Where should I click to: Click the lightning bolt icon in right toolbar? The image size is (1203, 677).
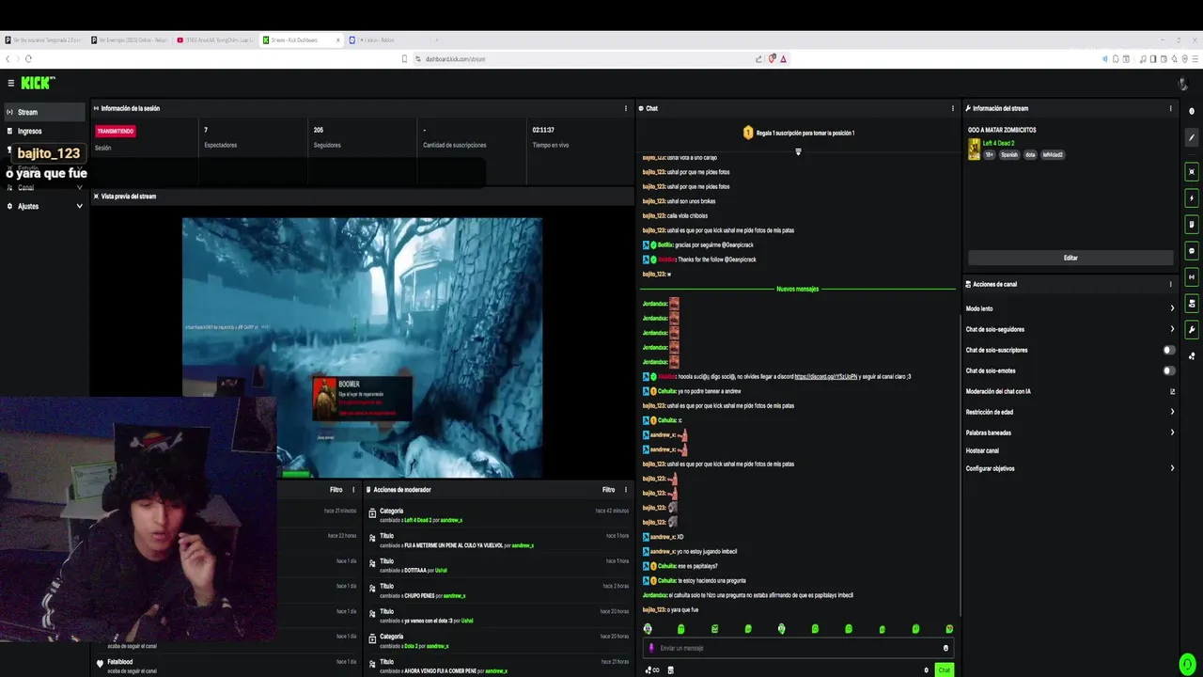(1192, 198)
